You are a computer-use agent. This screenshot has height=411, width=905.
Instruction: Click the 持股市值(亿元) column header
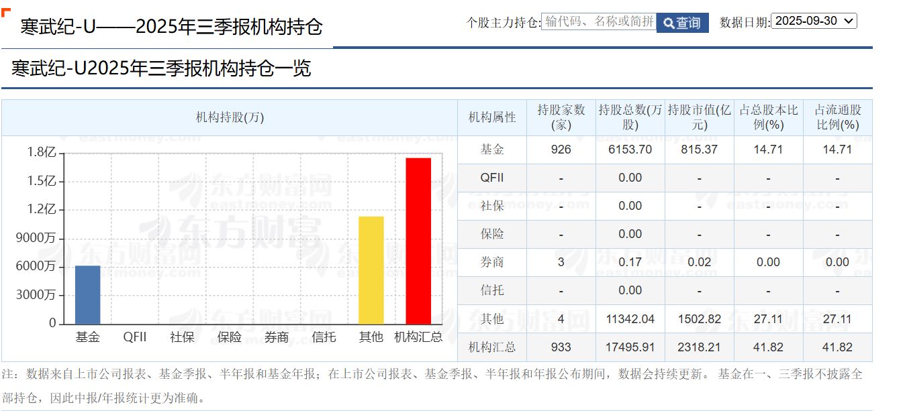click(700, 117)
